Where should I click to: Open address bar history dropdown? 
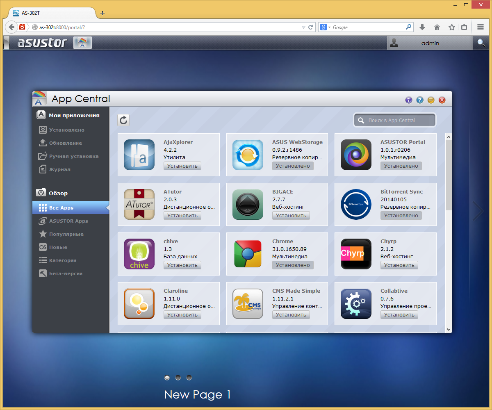[x=303, y=27]
